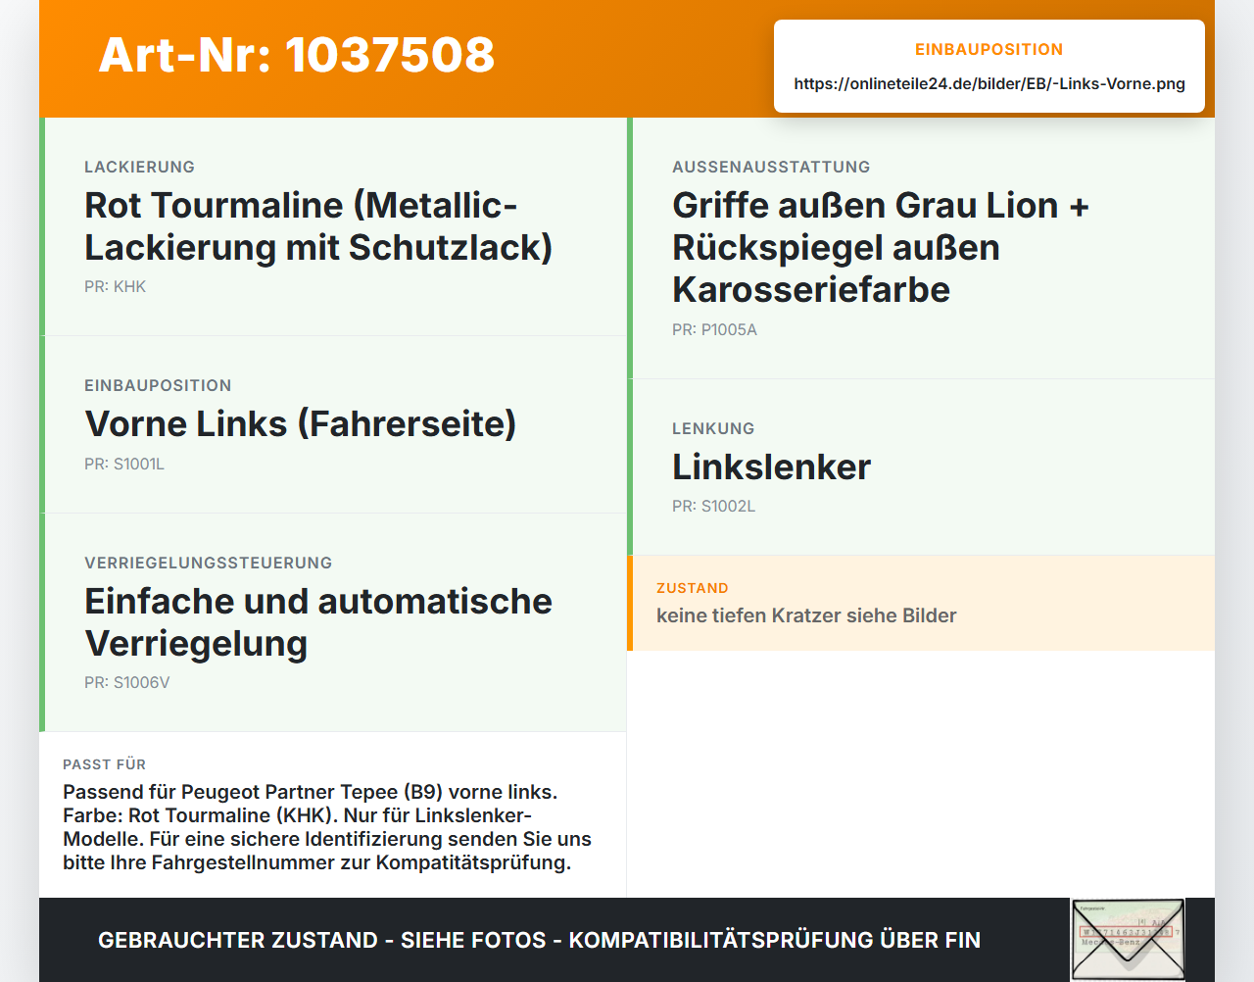Click PR code P1005A
1254x982 pixels.
(714, 329)
